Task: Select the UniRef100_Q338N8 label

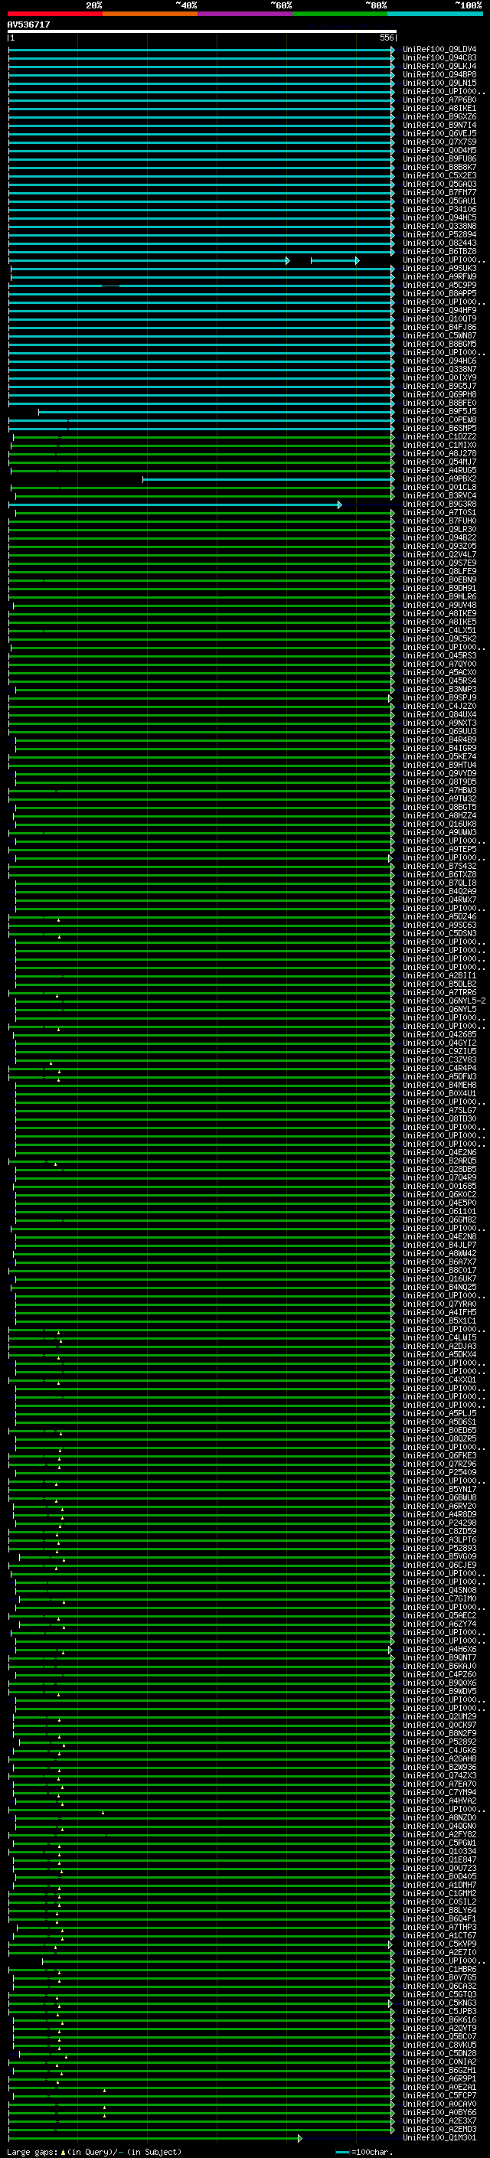Action: [x=439, y=226]
